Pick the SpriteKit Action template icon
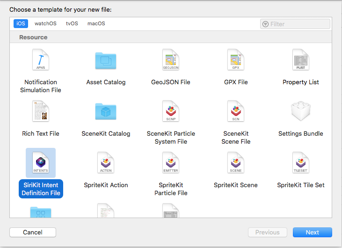Image resolution: width=342 pixels, height=248 pixels. click(106, 163)
